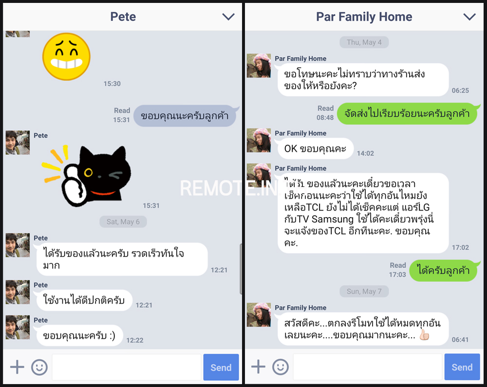
Task: Click the Par Family Home avatar at 14:02 message
Action: pos(259,140)
